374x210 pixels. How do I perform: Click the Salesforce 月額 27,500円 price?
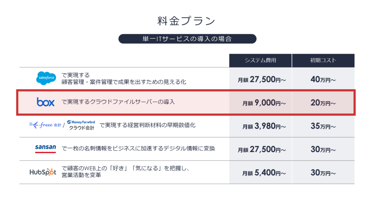262,79
